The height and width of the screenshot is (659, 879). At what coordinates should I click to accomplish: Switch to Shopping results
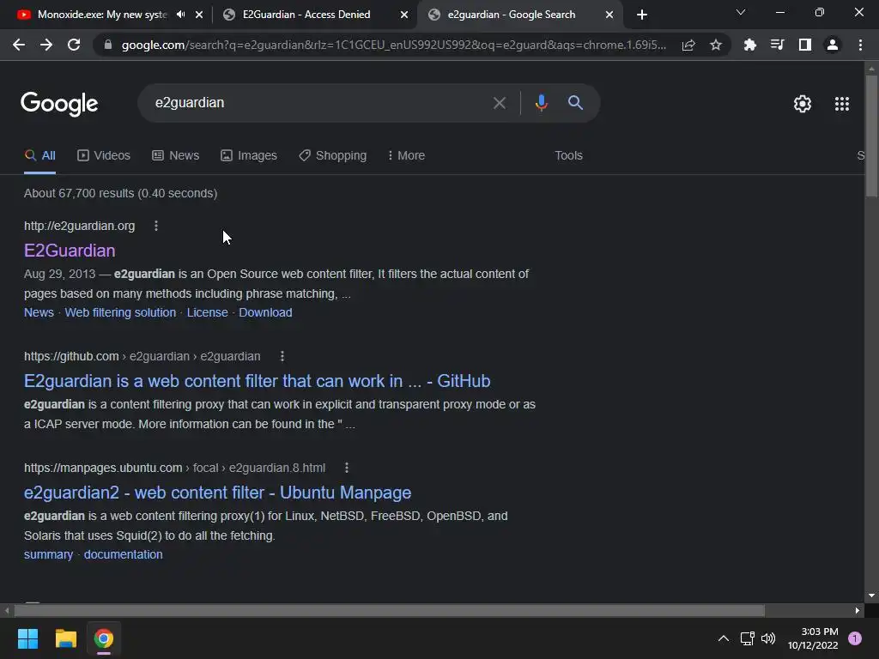click(333, 156)
